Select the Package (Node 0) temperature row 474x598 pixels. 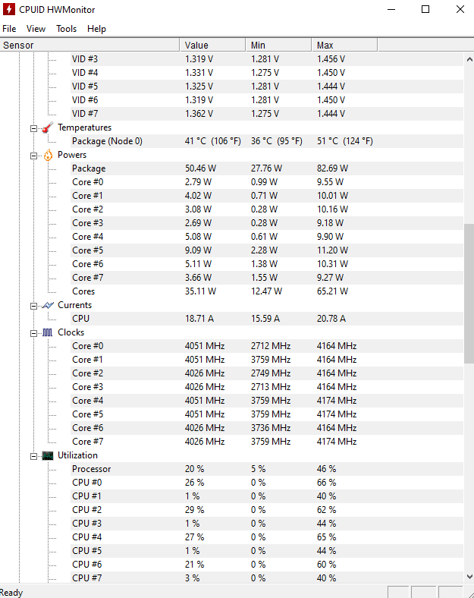tap(267, 141)
